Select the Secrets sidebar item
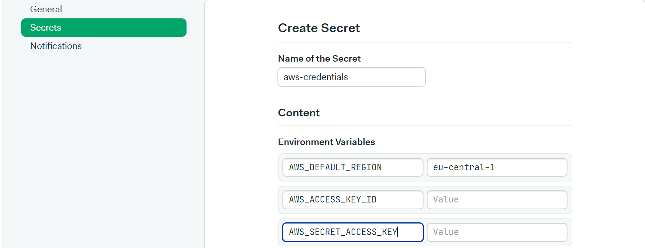645x248 pixels. click(x=104, y=28)
